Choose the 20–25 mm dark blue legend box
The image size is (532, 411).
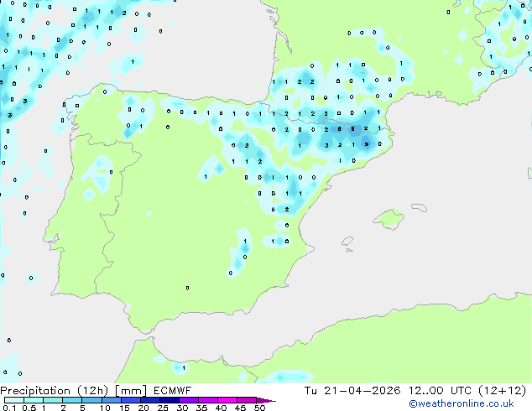149,400
